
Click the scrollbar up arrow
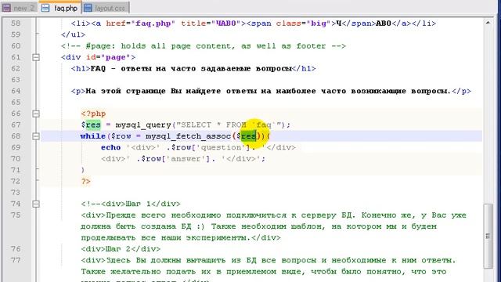[488, 23]
